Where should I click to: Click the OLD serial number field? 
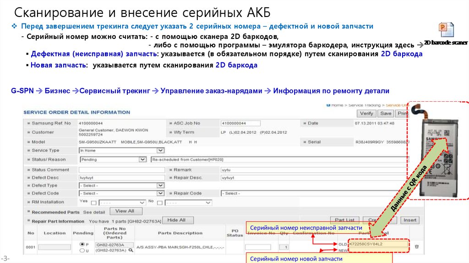pyautogui.click(x=378, y=244)
